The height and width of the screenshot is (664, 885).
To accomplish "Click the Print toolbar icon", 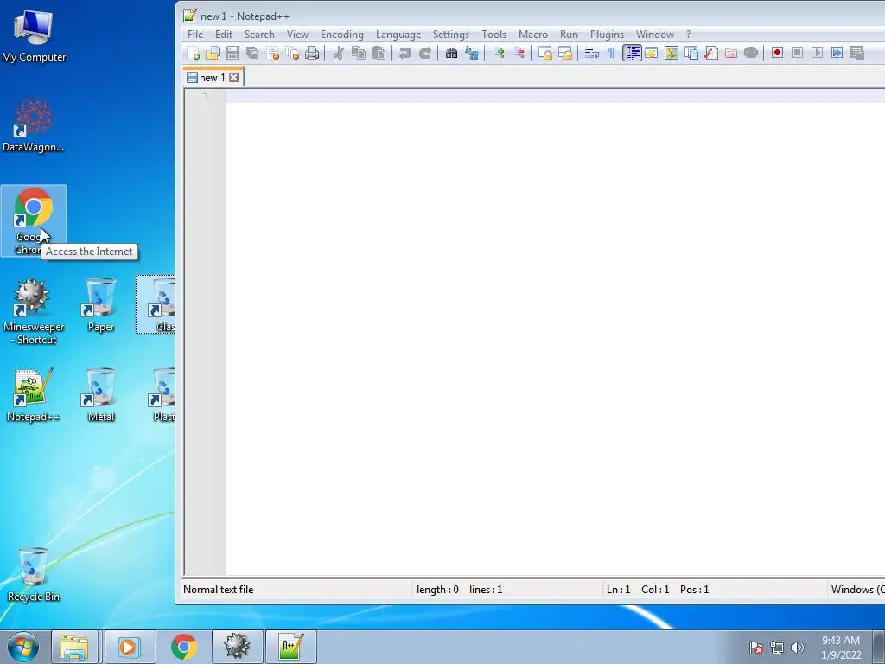I will click(x=312, y=53).
